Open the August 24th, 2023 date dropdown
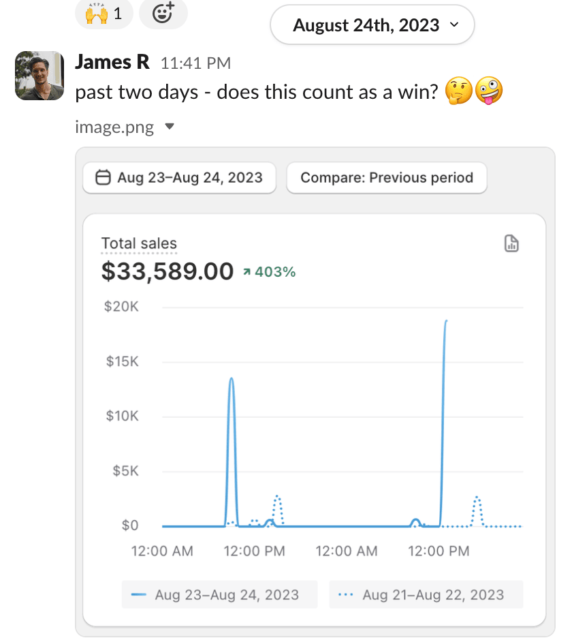Screen dimensions: 572x638 (x=372, y=26)
